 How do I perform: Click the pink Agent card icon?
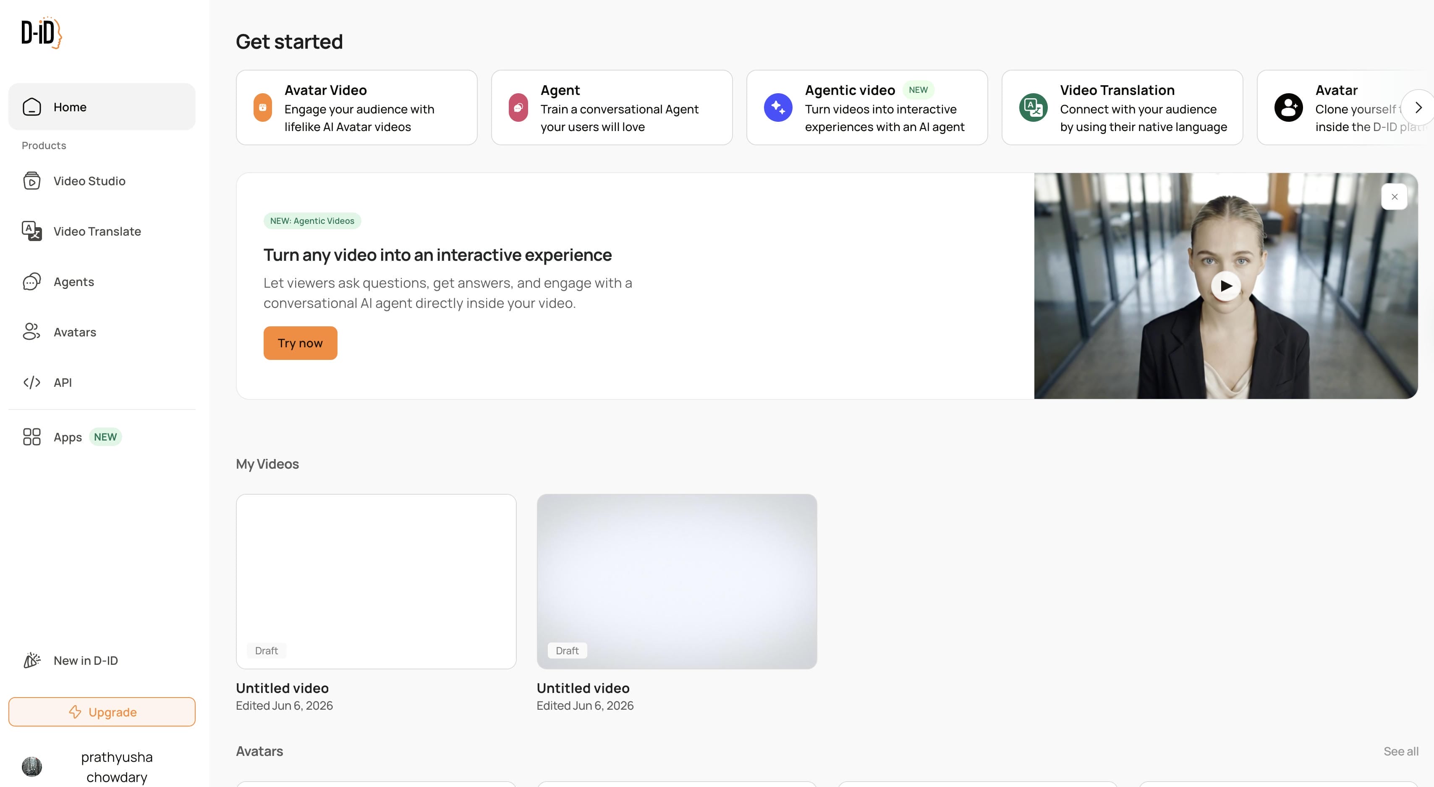coord(518,108)
